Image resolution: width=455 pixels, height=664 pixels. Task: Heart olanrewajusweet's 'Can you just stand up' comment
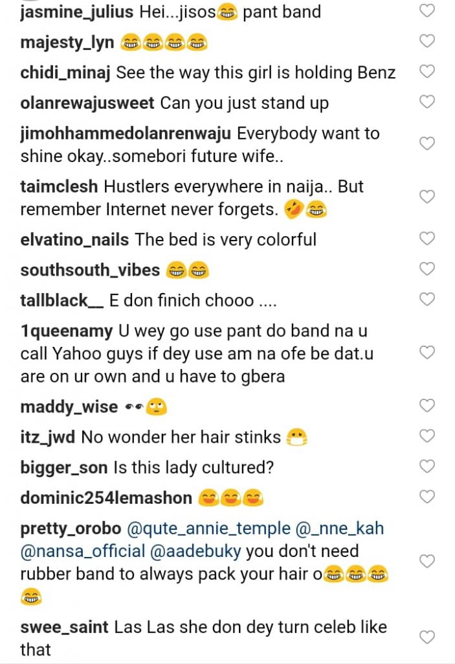tap(427, 102)
